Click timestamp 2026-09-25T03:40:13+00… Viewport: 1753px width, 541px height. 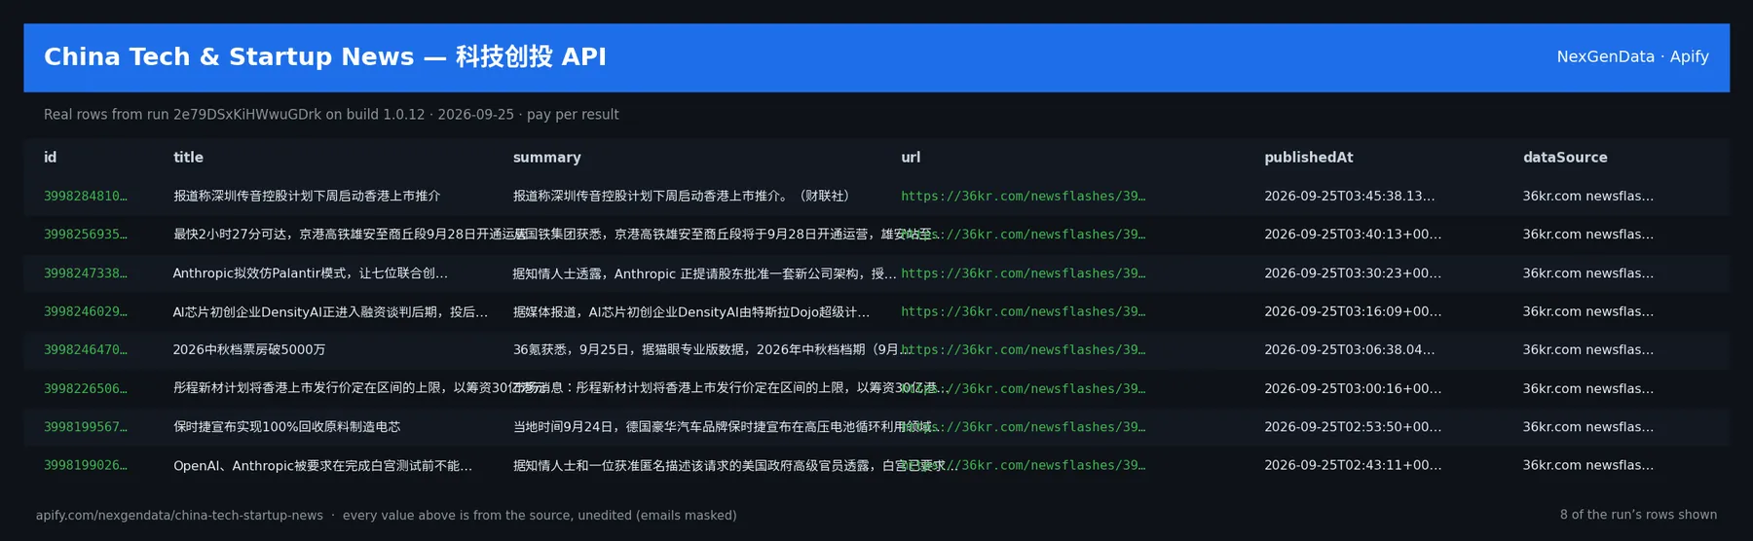[x=1353, y=234]
